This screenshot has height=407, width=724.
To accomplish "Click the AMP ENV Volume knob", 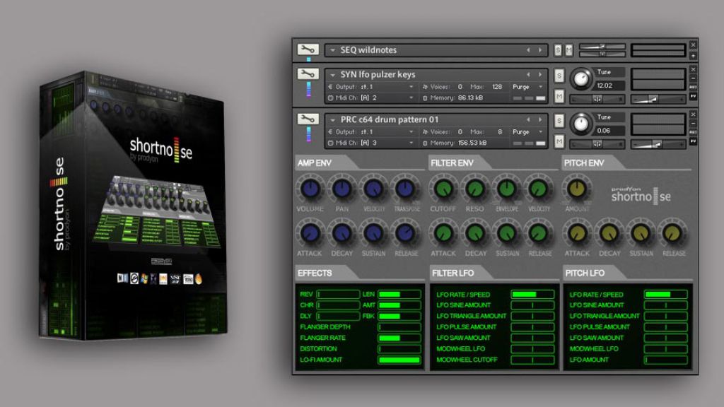I will [x=310, y=189].
